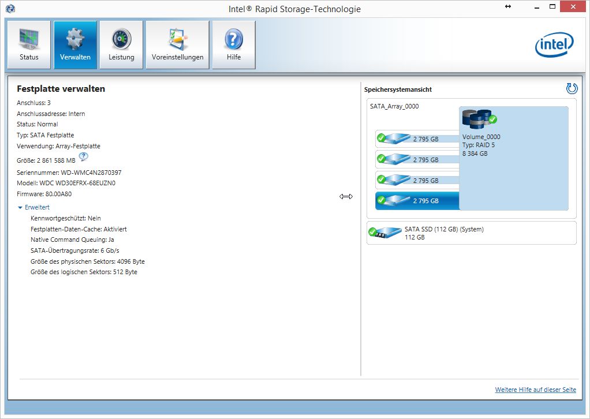
Task: Open the Hilfe tab
Action: coord(234,45)
